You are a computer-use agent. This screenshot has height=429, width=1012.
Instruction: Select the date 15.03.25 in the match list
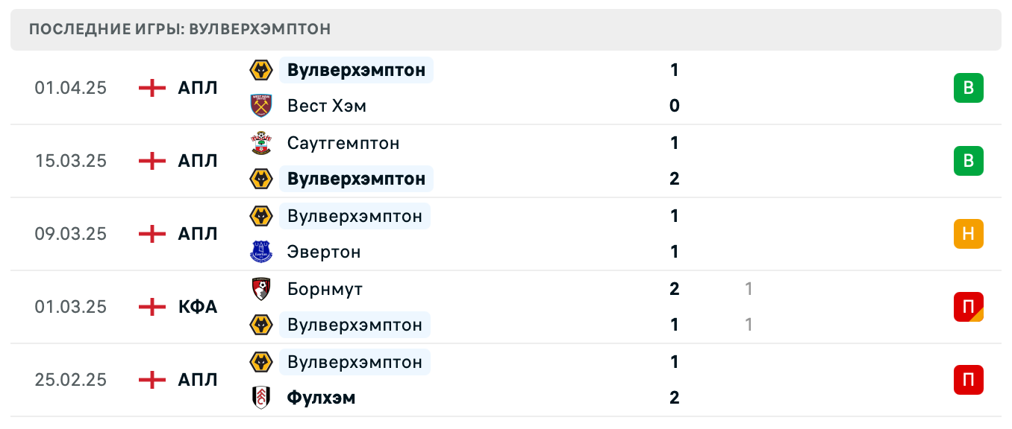[70, 161]
